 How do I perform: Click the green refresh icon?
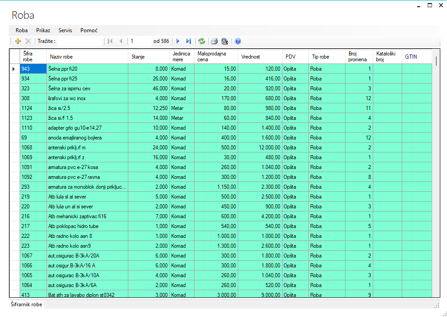202,41
